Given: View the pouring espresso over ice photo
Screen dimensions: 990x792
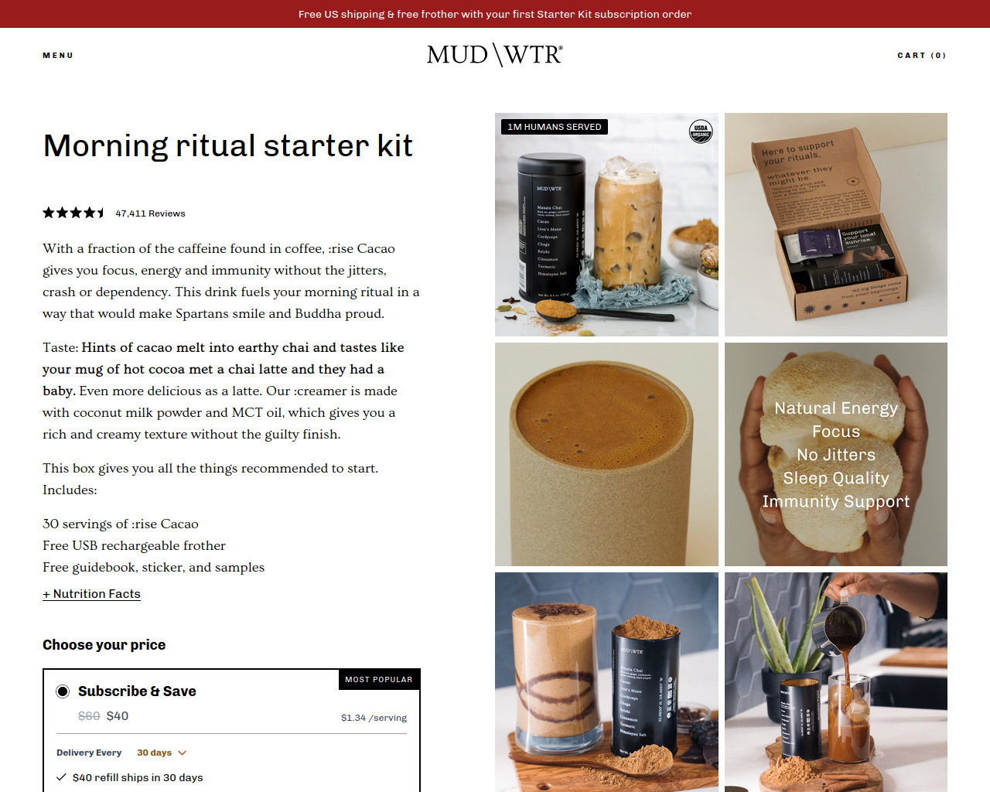Looking at the screenshot, I should tap(836, 682).
